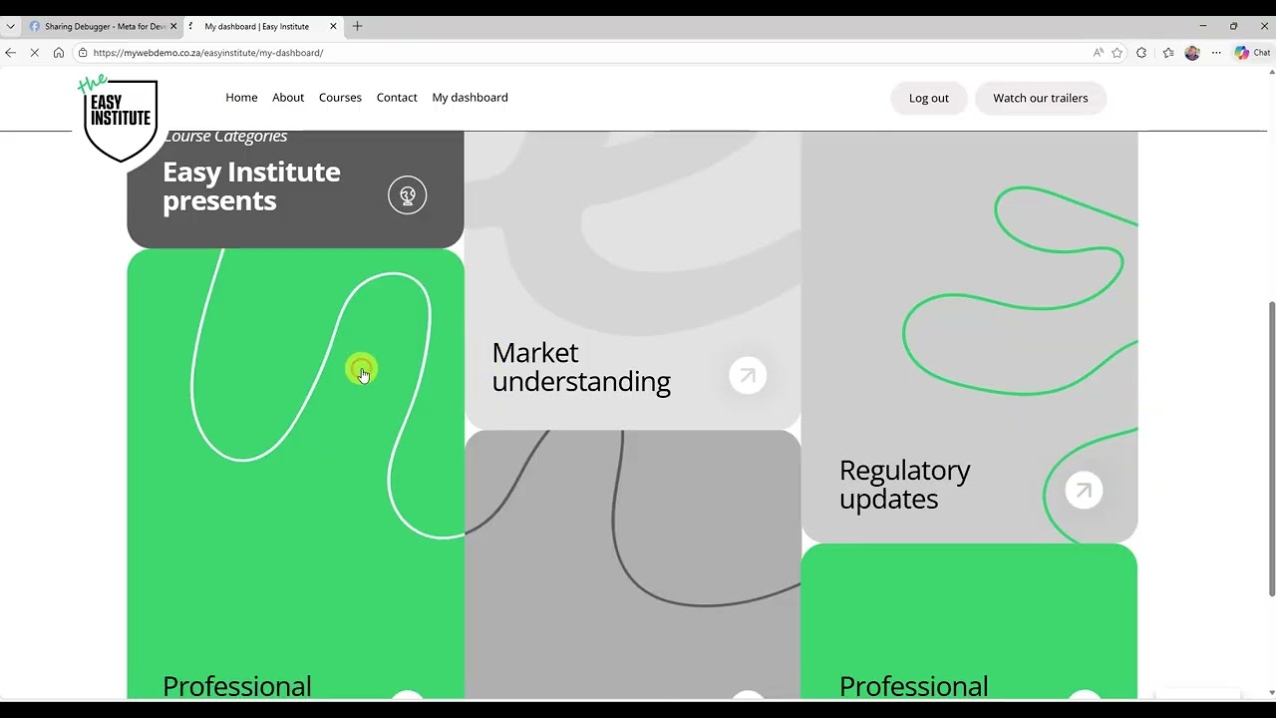Close the My dashboard Easy Institute tab
The width and height of the screenshot is (1276, 718).
(333, 26)
